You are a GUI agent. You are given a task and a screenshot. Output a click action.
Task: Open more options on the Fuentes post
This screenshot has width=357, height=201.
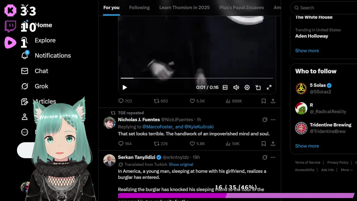point(273,119)
